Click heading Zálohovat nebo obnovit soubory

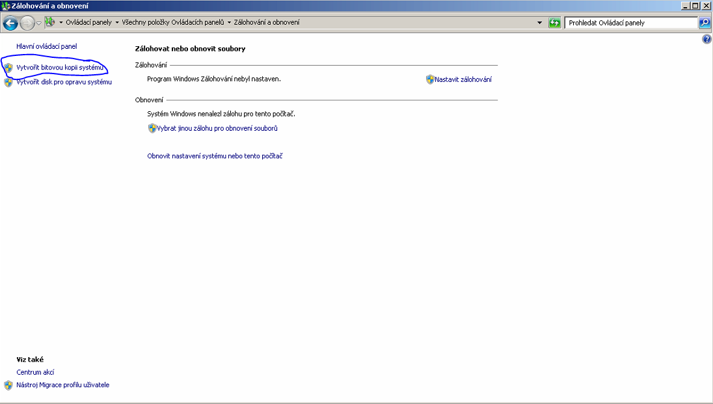(190, 49)
